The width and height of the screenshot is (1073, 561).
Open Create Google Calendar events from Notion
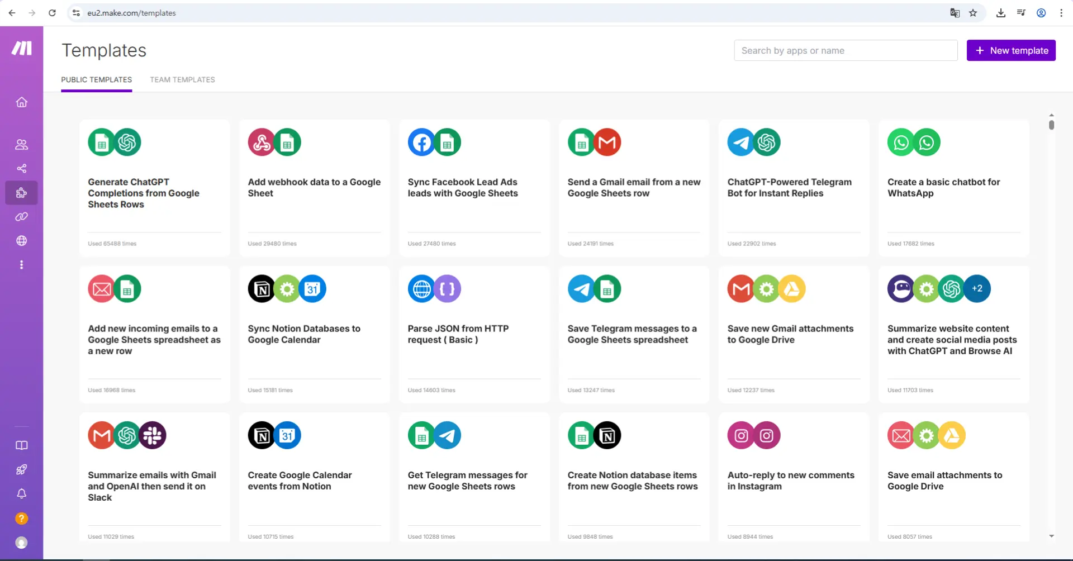click(315, 477)
